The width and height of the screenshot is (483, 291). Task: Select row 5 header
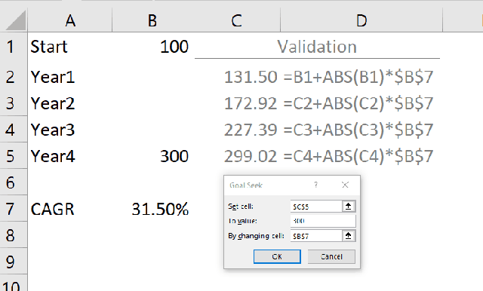tap(14, 156)
